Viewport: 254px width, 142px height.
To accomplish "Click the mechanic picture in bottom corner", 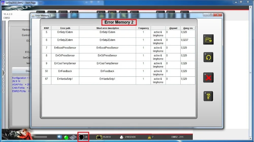I will pos(18,134).
